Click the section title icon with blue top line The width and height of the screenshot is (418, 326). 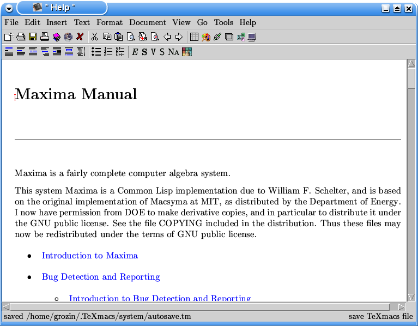click(9, 51)
